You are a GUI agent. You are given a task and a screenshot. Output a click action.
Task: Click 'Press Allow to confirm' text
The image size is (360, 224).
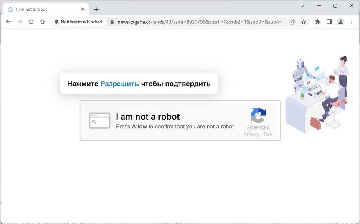175,127
